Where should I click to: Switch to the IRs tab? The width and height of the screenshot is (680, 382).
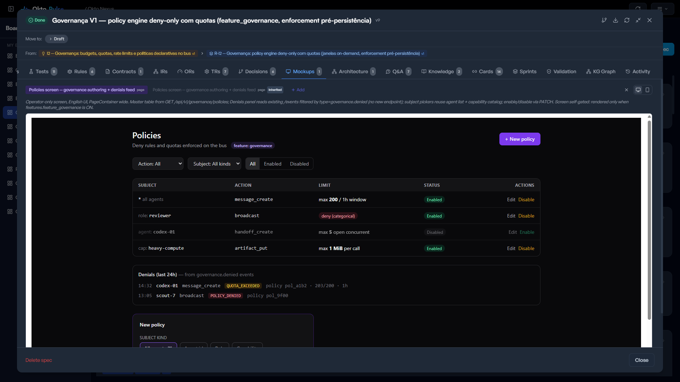160,71
